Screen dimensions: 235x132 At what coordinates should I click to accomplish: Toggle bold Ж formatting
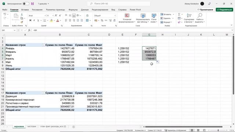coord(30,21)
